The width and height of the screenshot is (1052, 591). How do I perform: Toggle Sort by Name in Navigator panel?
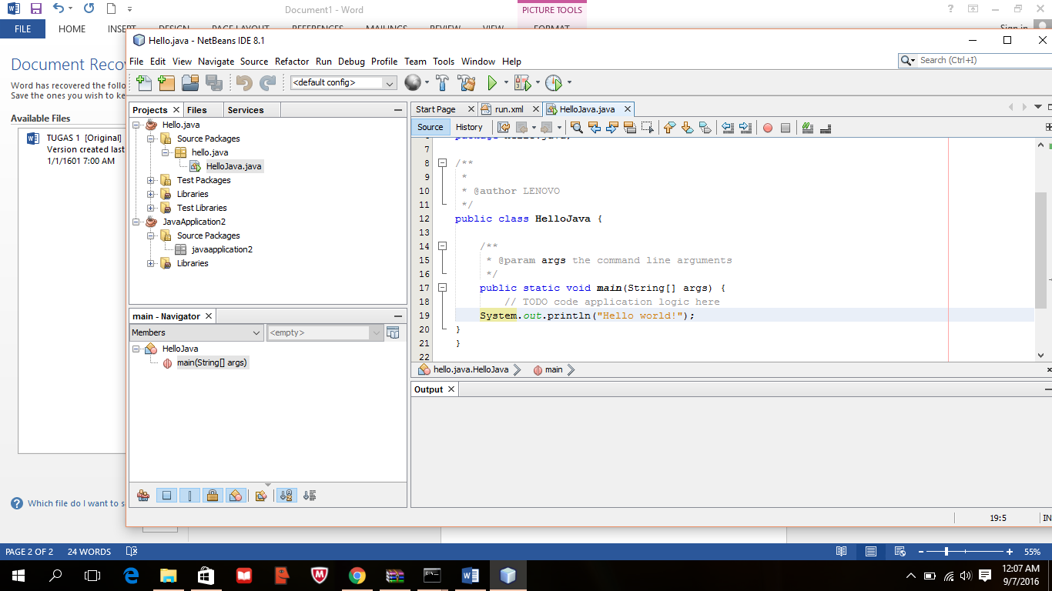pyautogui.click(x=286, y=496)
